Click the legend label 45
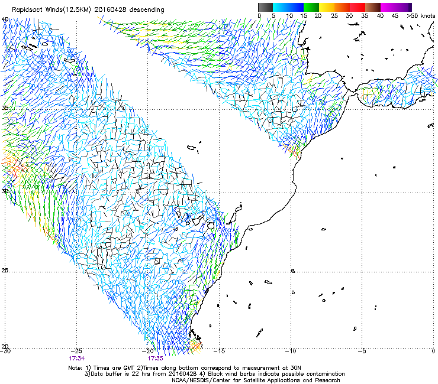The image size is (438, 384). pyautogui.click(x=395, y=16)
